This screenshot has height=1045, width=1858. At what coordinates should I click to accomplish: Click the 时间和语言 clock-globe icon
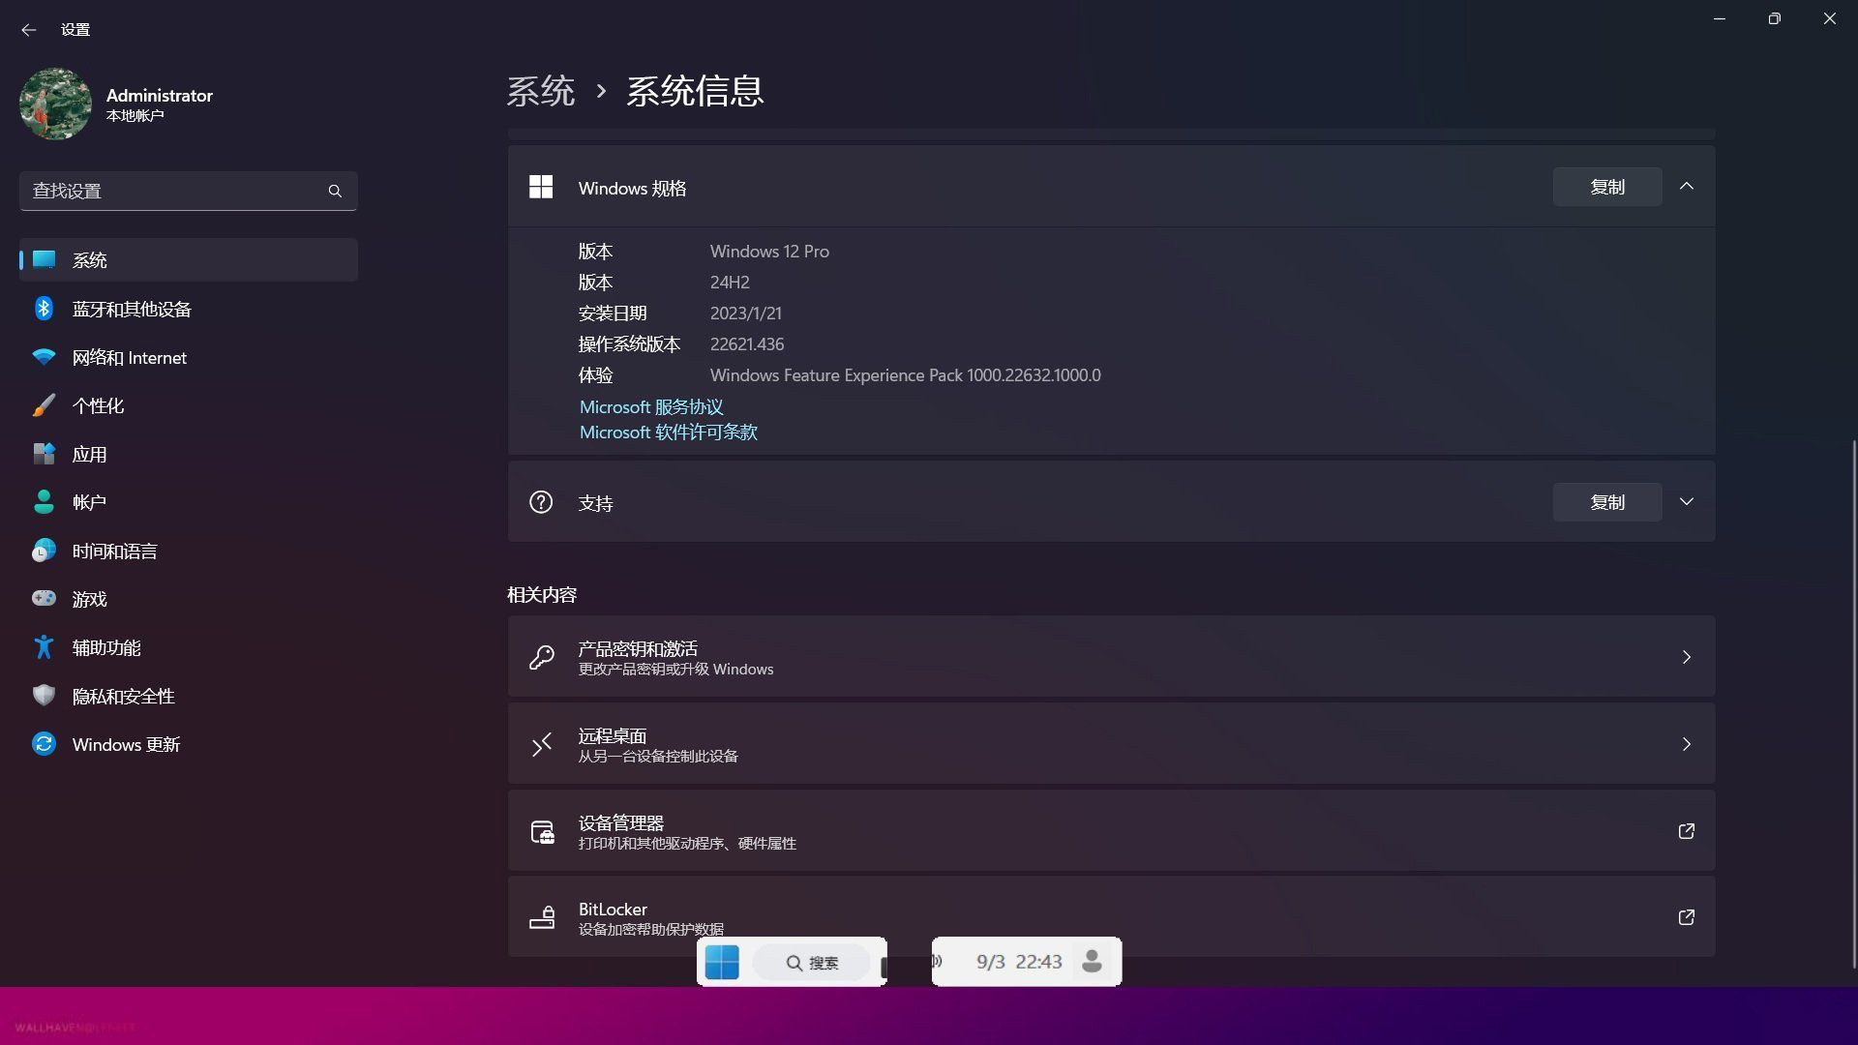(44, 551)
